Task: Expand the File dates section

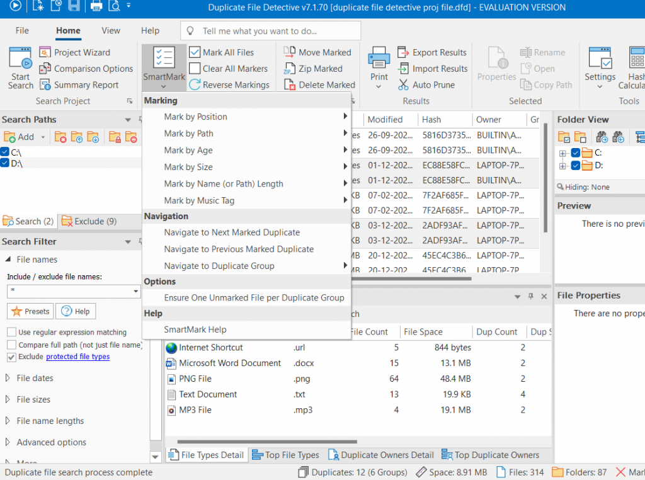Action: click(8, 378)
